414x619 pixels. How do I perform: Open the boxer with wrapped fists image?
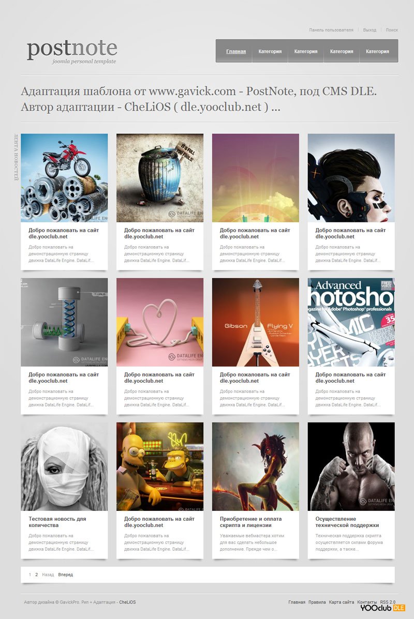coord(351,466)
